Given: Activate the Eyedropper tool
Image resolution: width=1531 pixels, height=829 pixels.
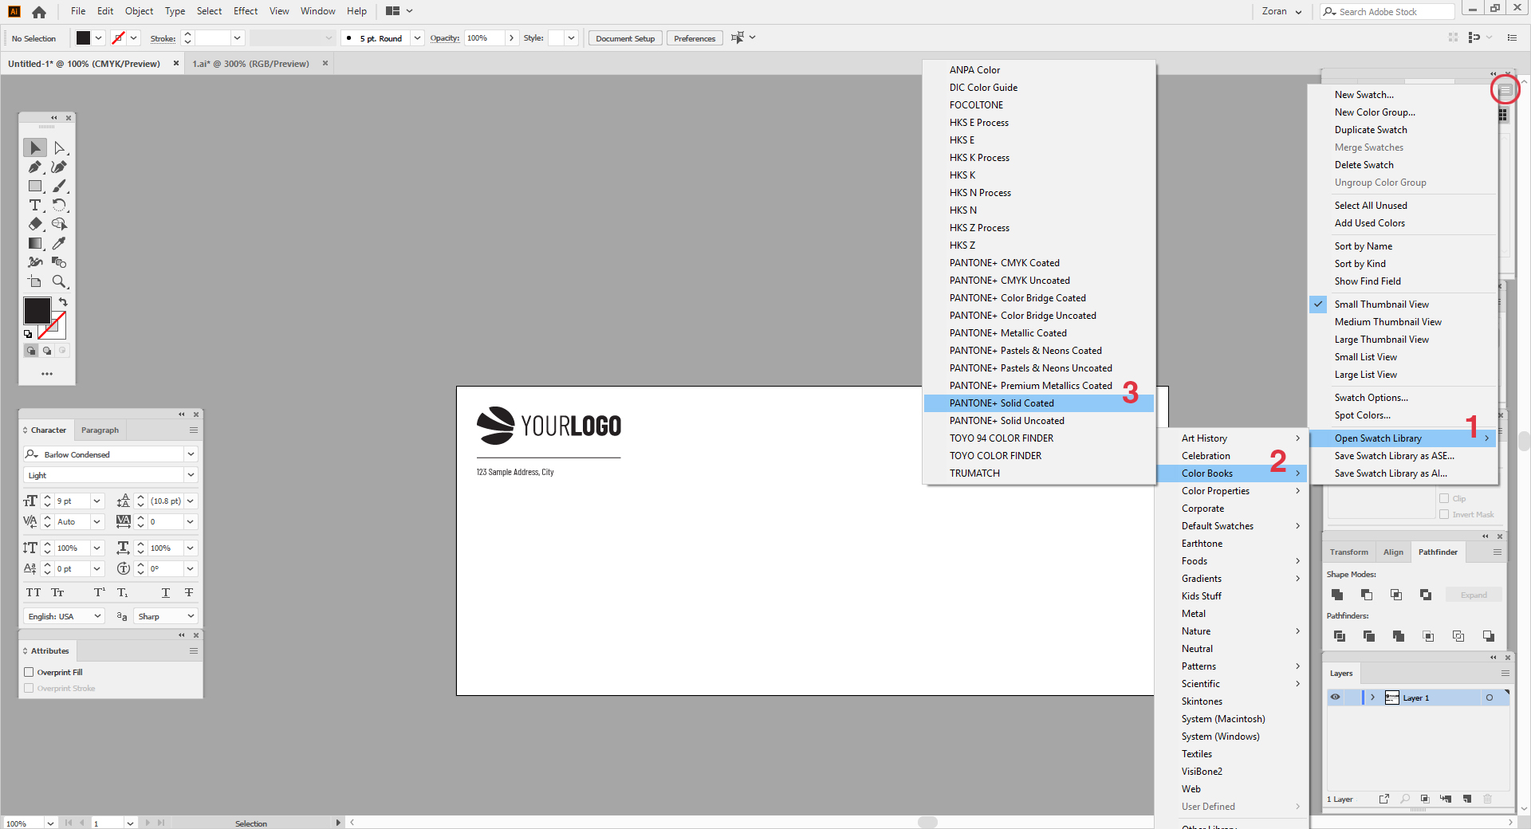Looking at the screenshot, I should 59,243.
